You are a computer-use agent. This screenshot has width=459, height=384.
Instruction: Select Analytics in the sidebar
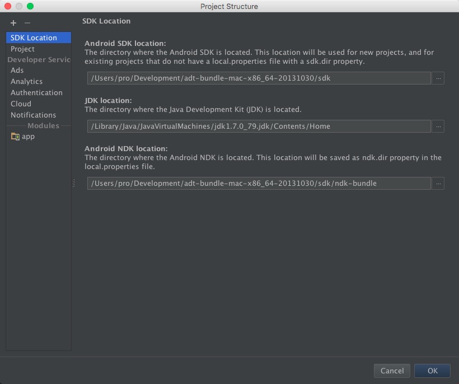pos(26,82)
